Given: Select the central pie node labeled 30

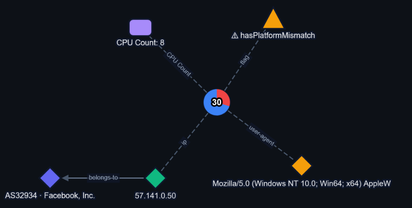Looking at the screenshot, I should 217,102.
